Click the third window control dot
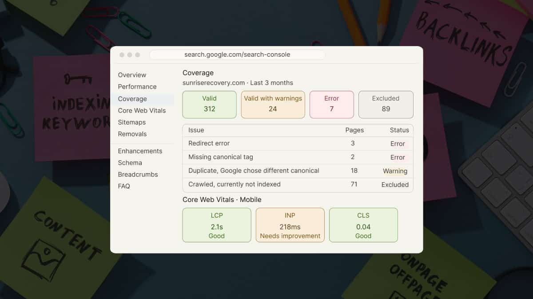Viewport: 533px width, 299px height. 137,55
